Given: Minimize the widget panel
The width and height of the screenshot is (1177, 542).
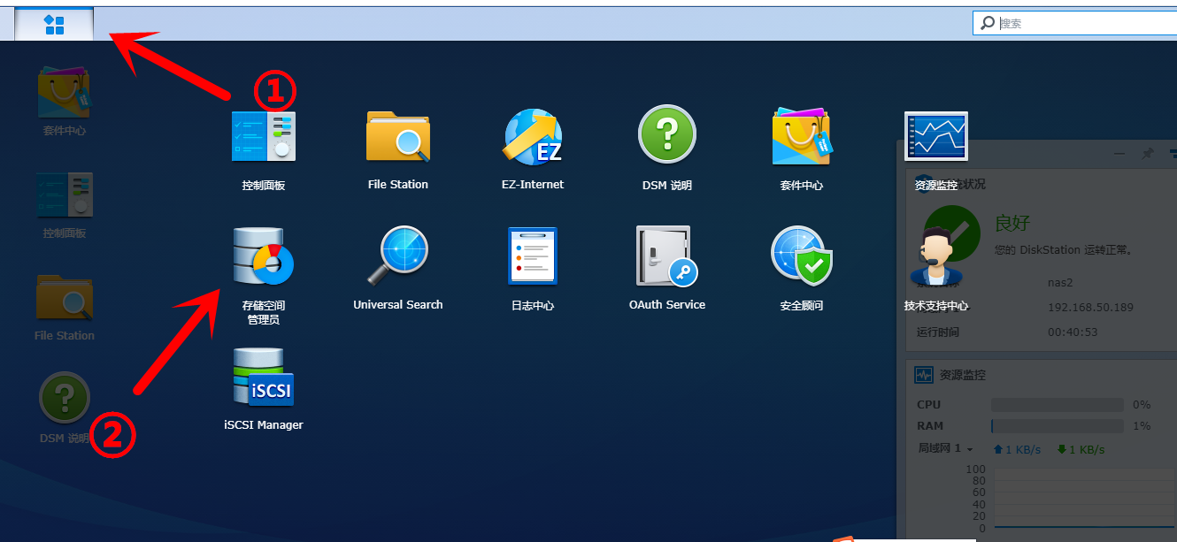Looking at the screenshot, I should coord(1119,154).
